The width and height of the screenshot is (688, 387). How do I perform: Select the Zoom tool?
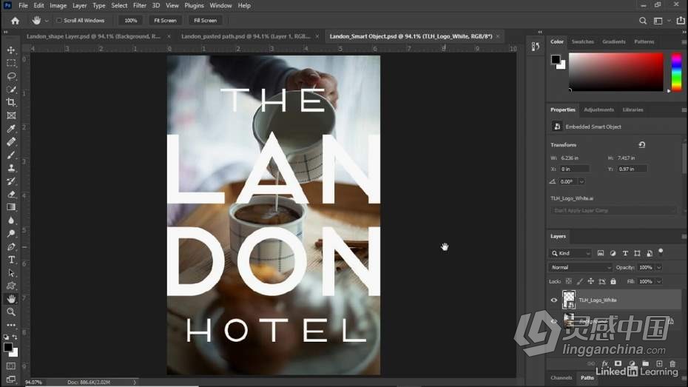click(x=11, y=312)
